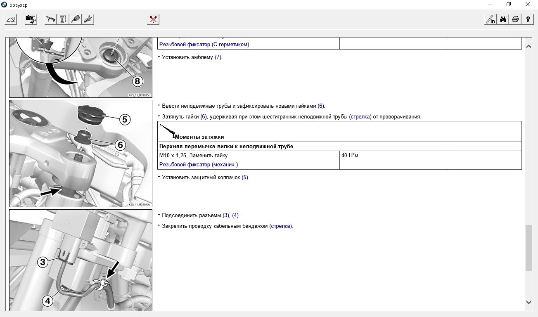Click the scrollbar down arrow
Viewport: 538px width, 317px height.
pyautogui.click(x=529, y=302)
